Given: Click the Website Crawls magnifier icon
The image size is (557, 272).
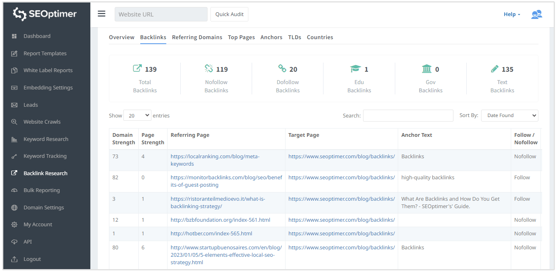Looking at the screenshot, I should 14,122.
